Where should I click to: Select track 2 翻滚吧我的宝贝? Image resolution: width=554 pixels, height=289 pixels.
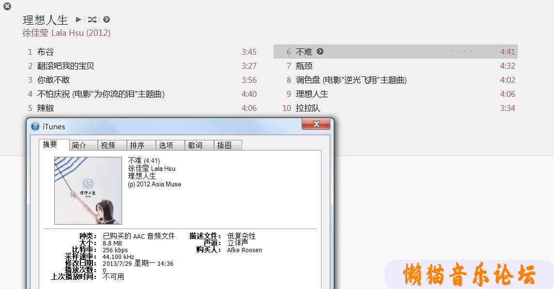pos(142,66)
